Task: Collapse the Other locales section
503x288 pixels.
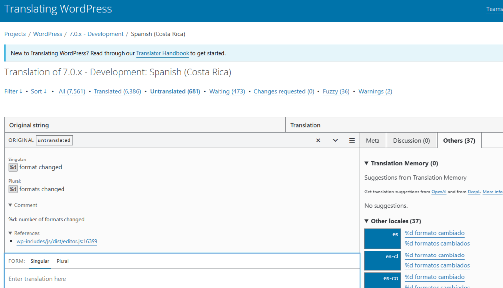Action: click(x=392, y=221)
